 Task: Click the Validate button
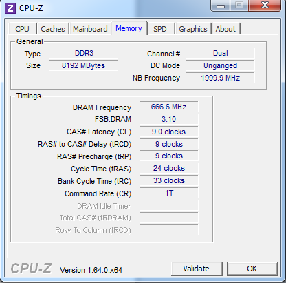(197, 269)
